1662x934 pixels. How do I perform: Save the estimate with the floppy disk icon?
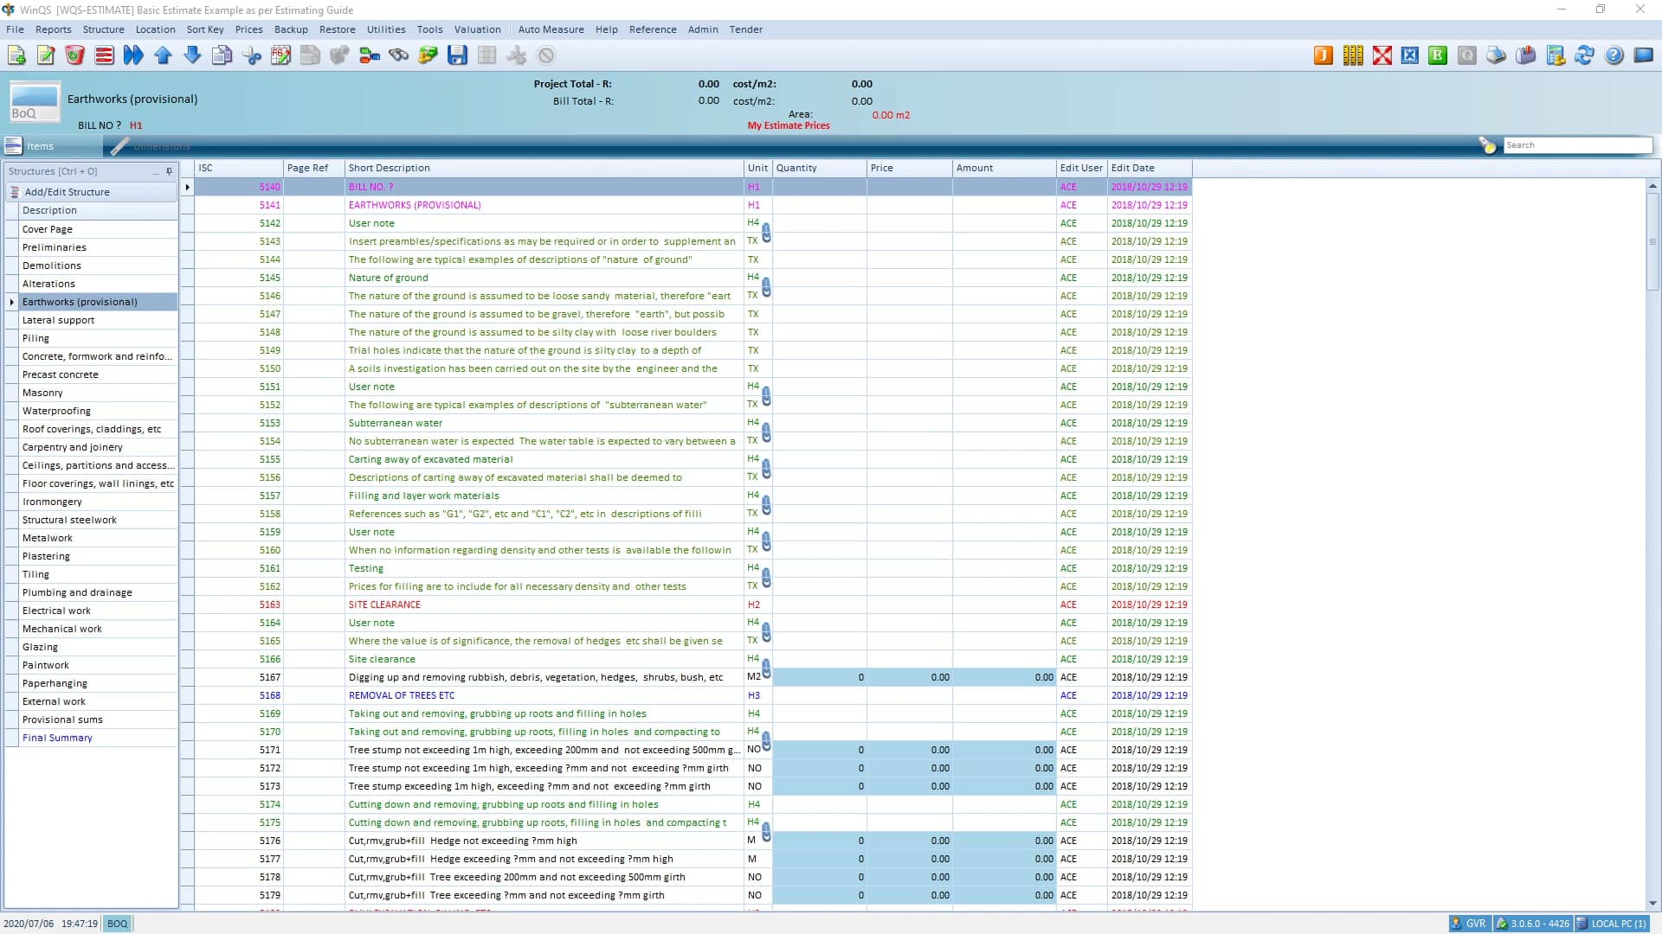coord(458,54)
